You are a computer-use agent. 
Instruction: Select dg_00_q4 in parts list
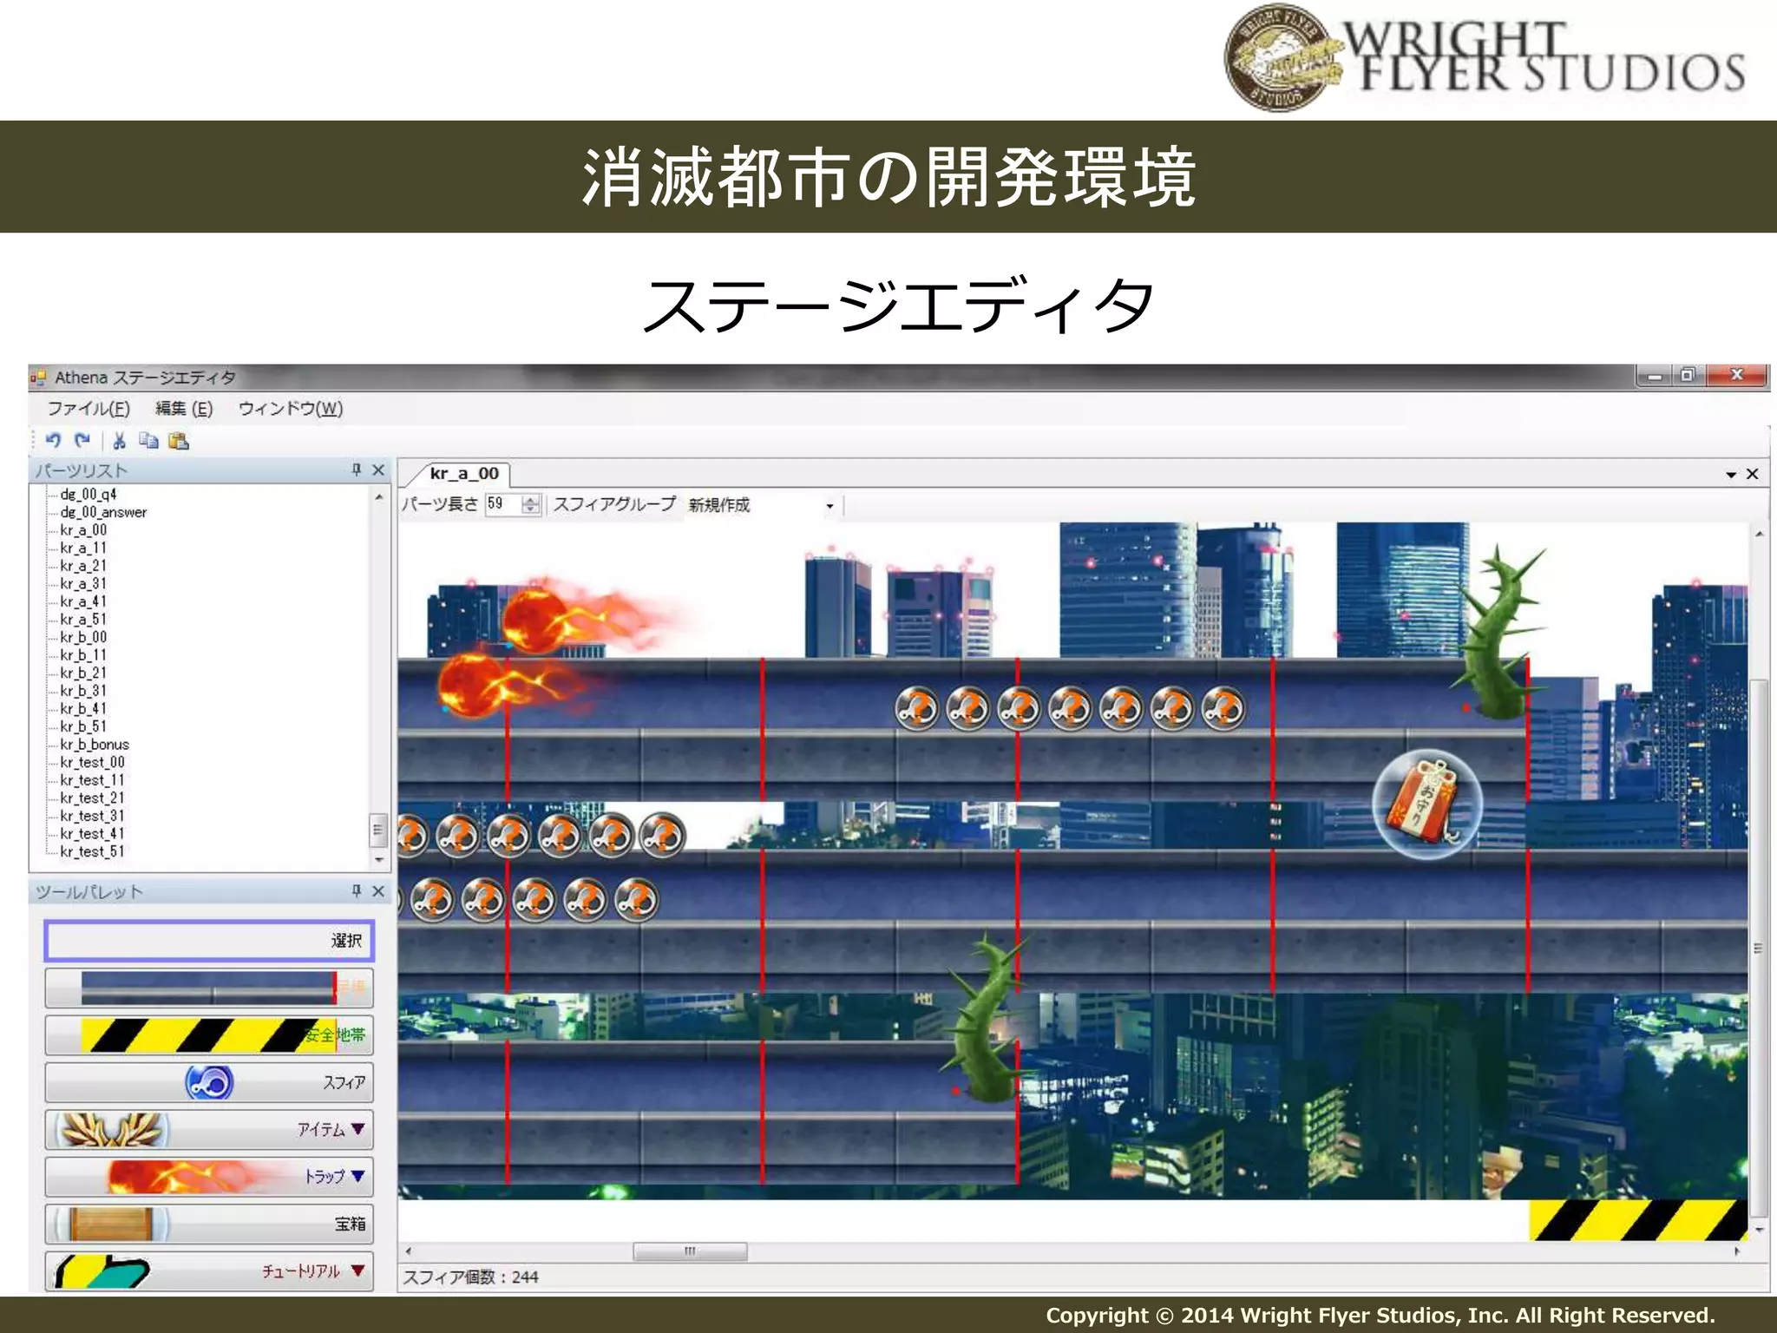[x=89, y=495]
